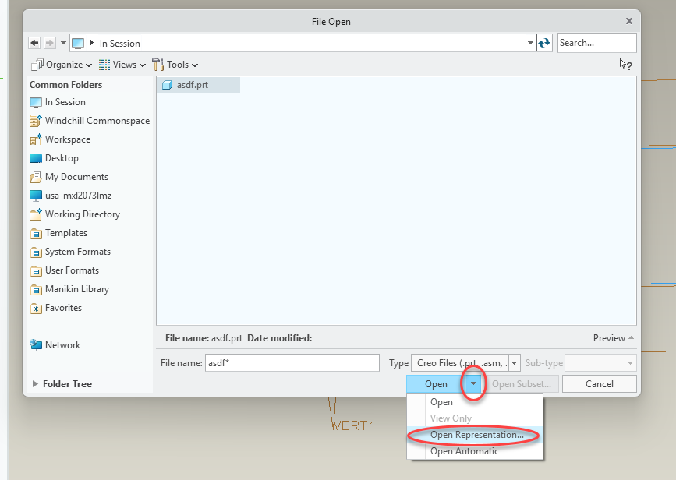Screen dimensions: 676x480
Task: Open the Organize menu
Action: (62, 65)
